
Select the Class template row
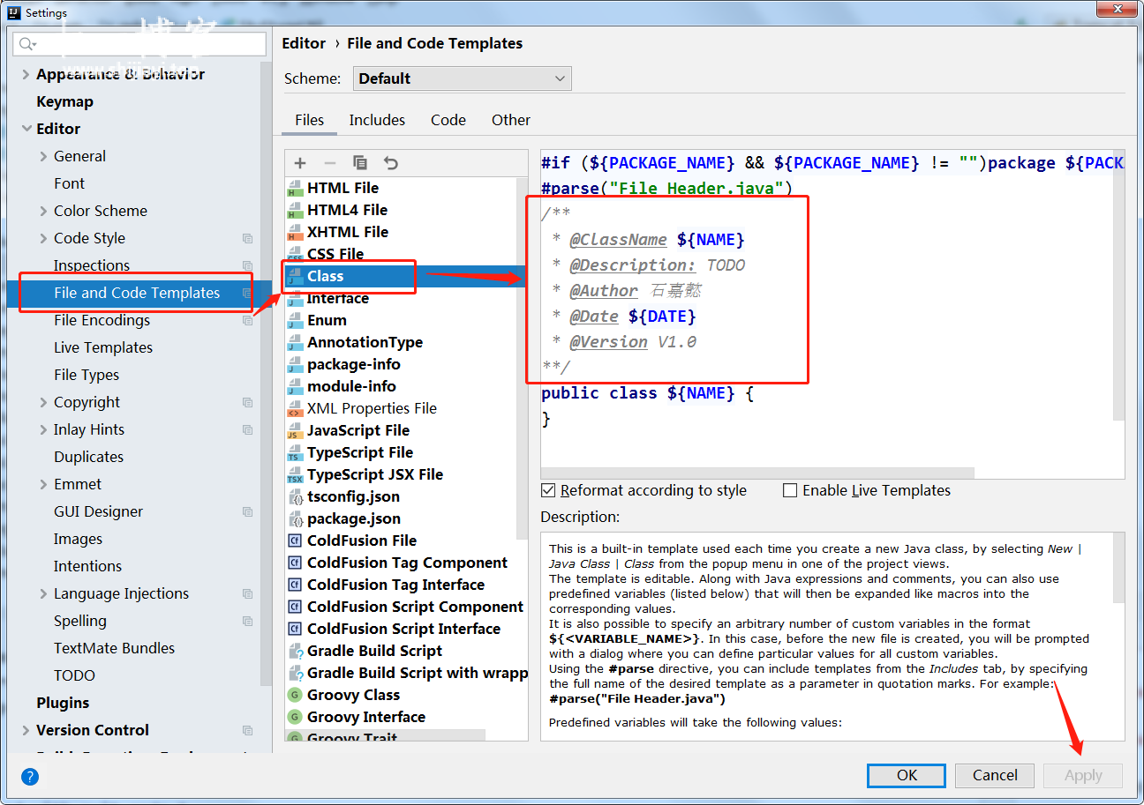coord(405,276)
